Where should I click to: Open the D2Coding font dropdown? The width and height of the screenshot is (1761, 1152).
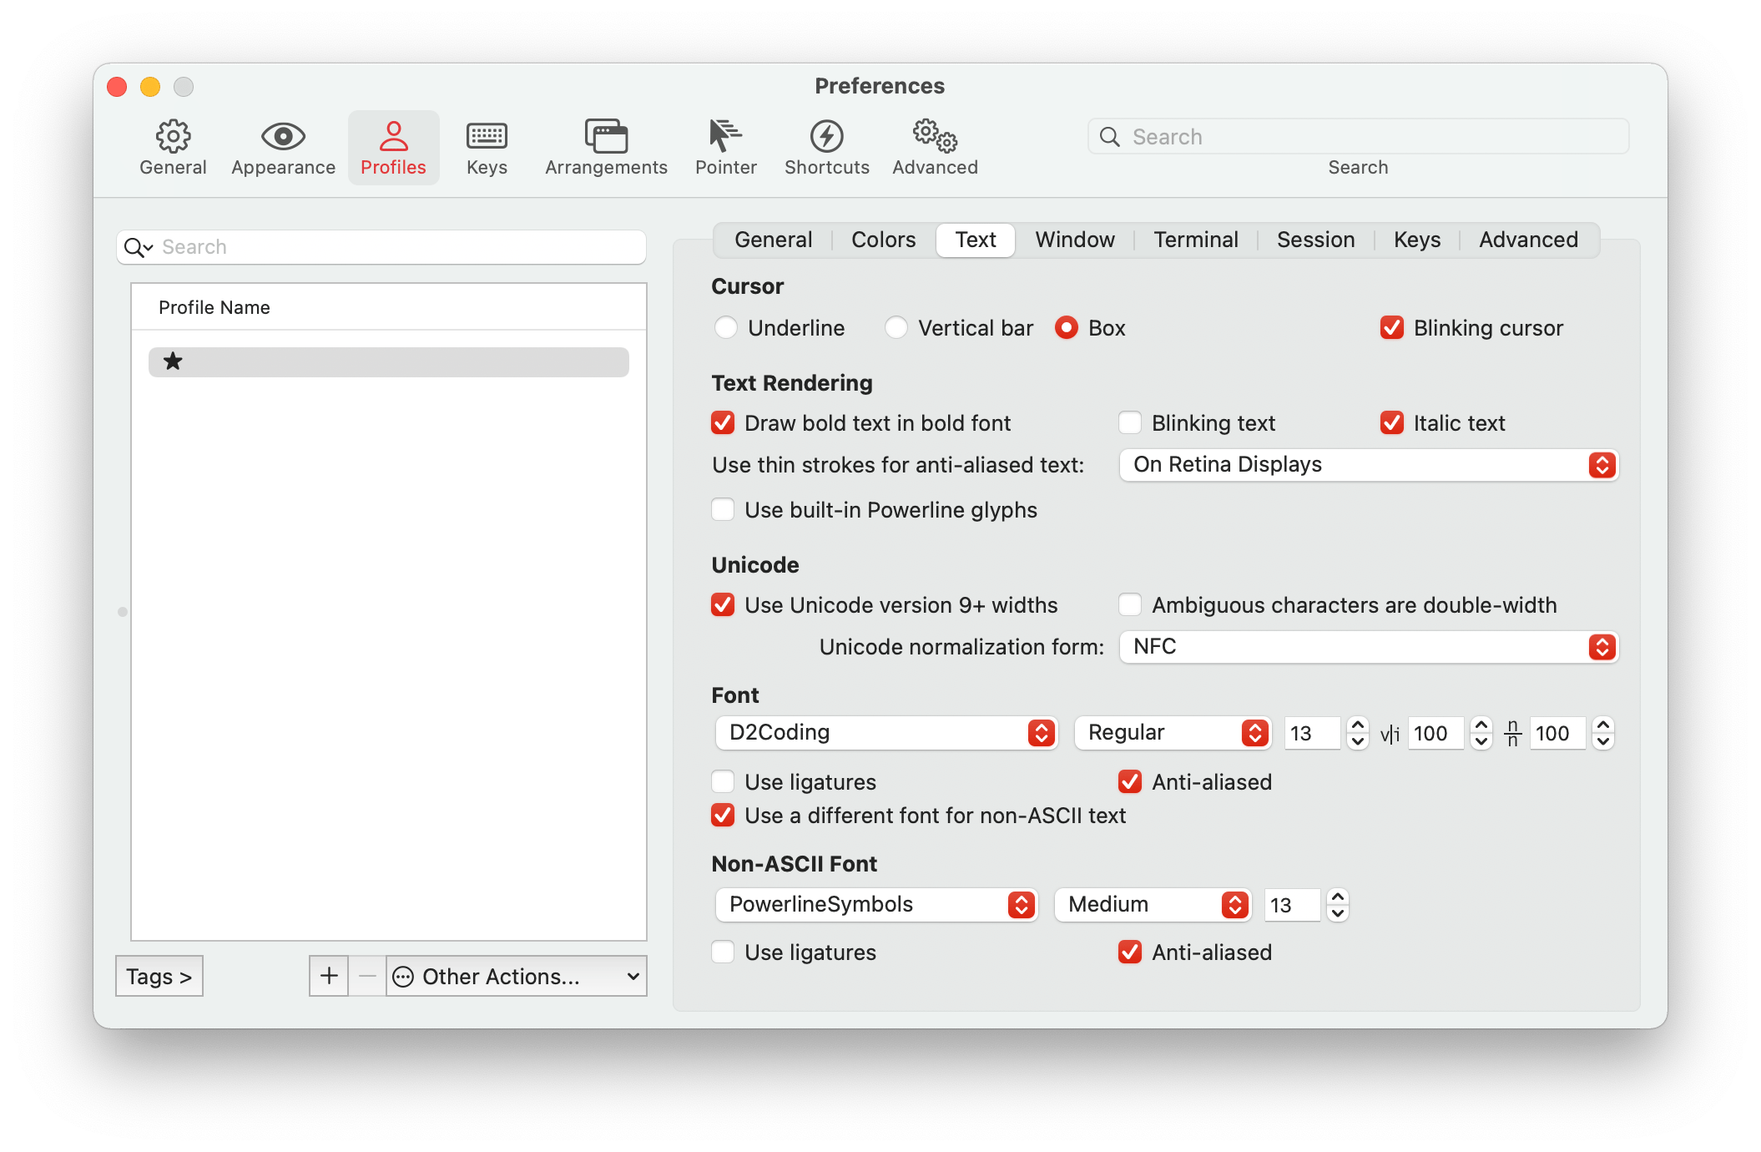[886, 733]
